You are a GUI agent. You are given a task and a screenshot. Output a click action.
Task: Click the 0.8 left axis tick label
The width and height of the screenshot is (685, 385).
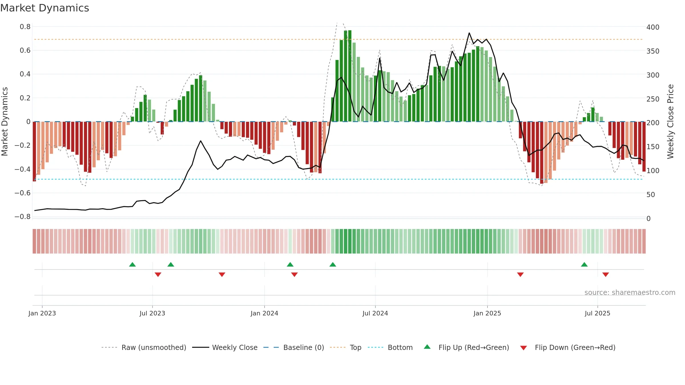[25, 27]
